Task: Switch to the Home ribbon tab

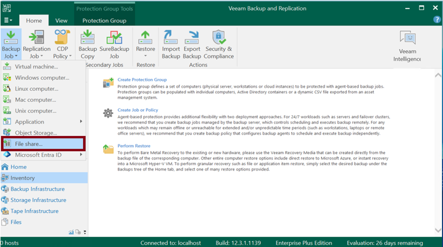Action: coord(34,21)
